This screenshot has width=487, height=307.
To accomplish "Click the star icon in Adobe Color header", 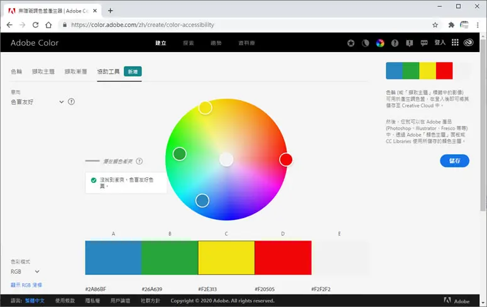I will click(x=351, y=43).
